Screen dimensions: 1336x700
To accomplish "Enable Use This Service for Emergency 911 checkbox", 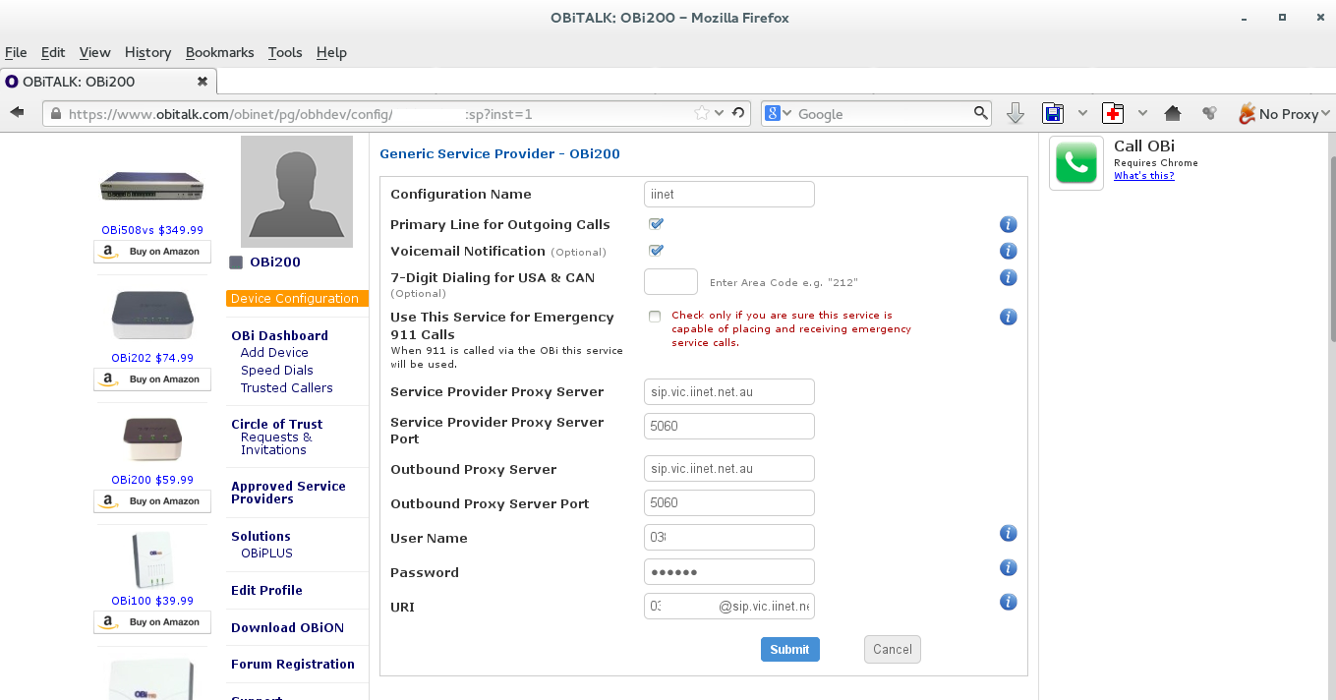I will click(x=655, y=317).
